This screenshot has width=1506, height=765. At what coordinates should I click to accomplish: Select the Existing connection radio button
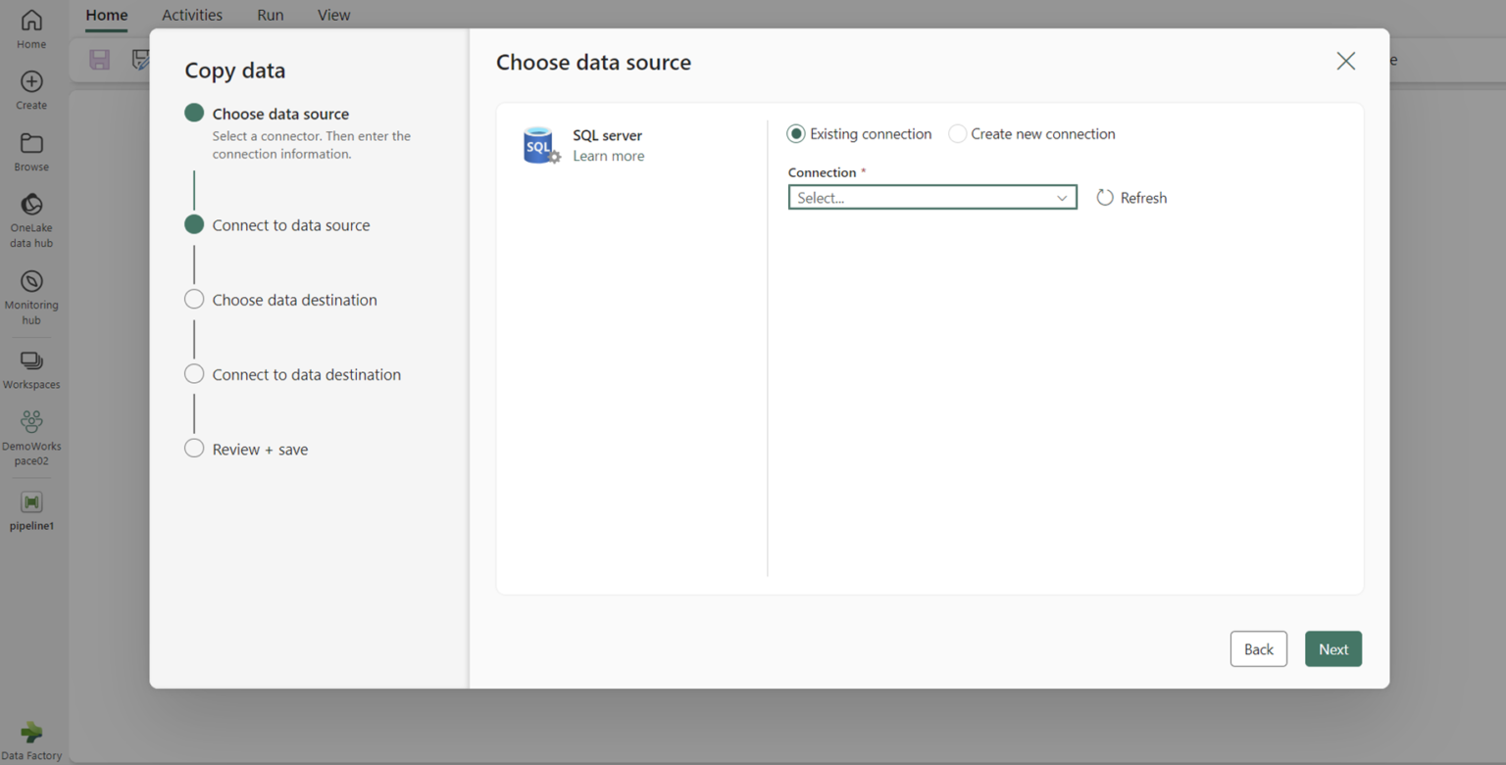795,133
